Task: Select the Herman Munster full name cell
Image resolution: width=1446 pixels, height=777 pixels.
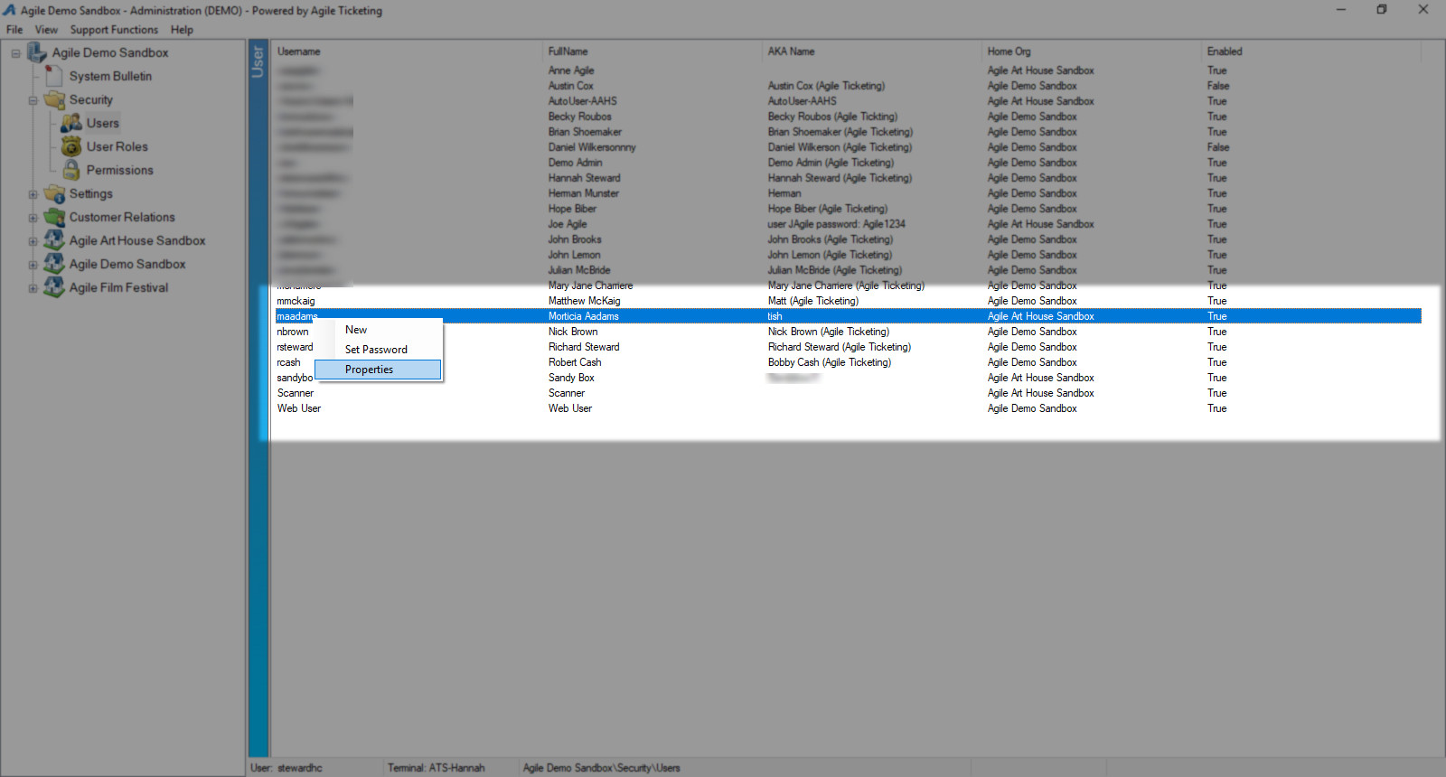Action: tap(583, 193)
